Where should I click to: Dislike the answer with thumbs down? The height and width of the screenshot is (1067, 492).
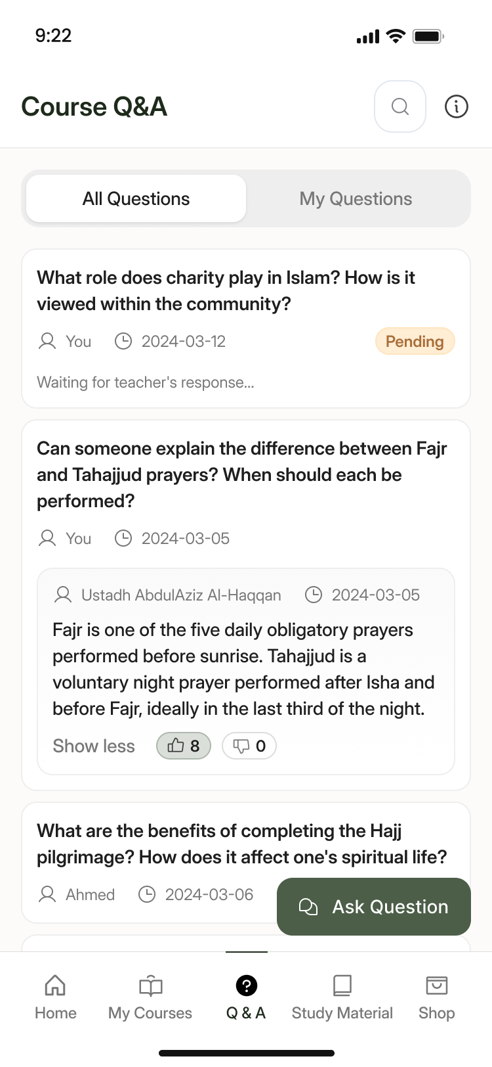pos(249,746)
